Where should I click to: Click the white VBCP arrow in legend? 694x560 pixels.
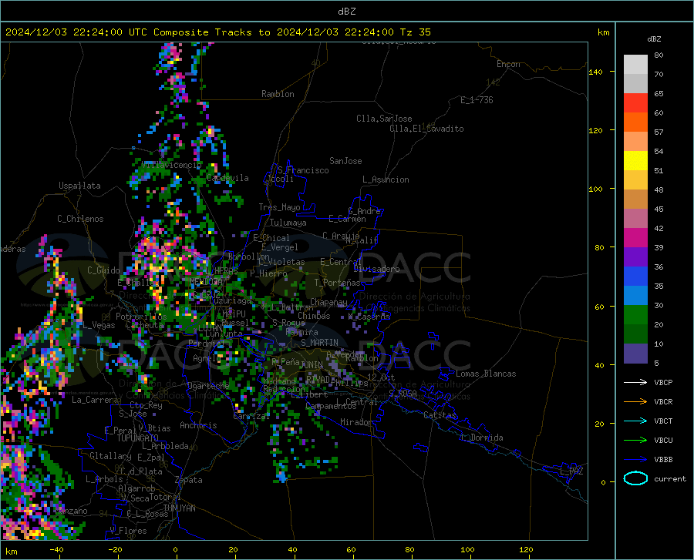pyautogui.click(x=635, y=382)
